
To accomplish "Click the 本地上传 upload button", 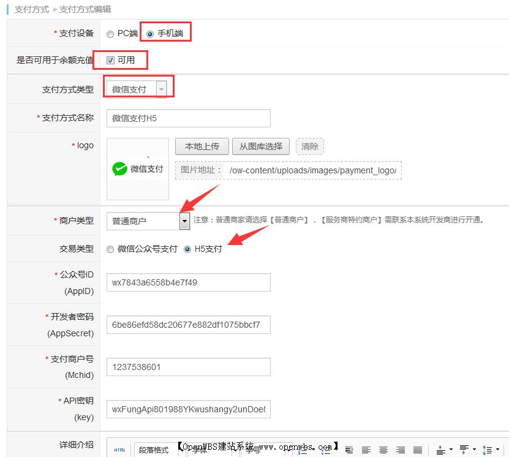I will [x=202, y=146].
